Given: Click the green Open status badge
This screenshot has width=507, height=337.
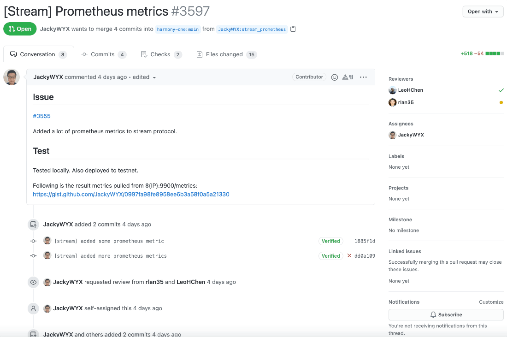Looking at the screenshot, I should 20,29.
